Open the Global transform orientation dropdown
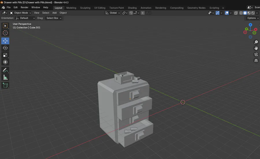 click(x=113, y=13)
